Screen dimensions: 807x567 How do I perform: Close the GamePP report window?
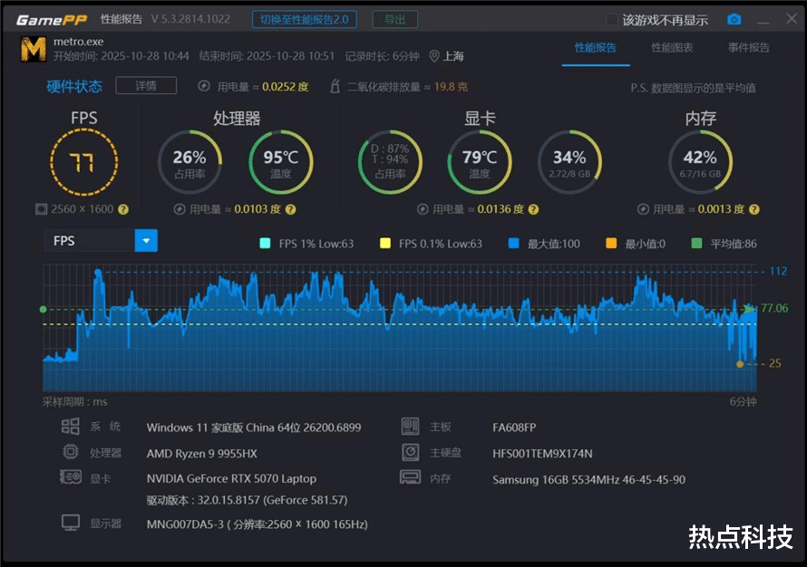click(792, 18)
